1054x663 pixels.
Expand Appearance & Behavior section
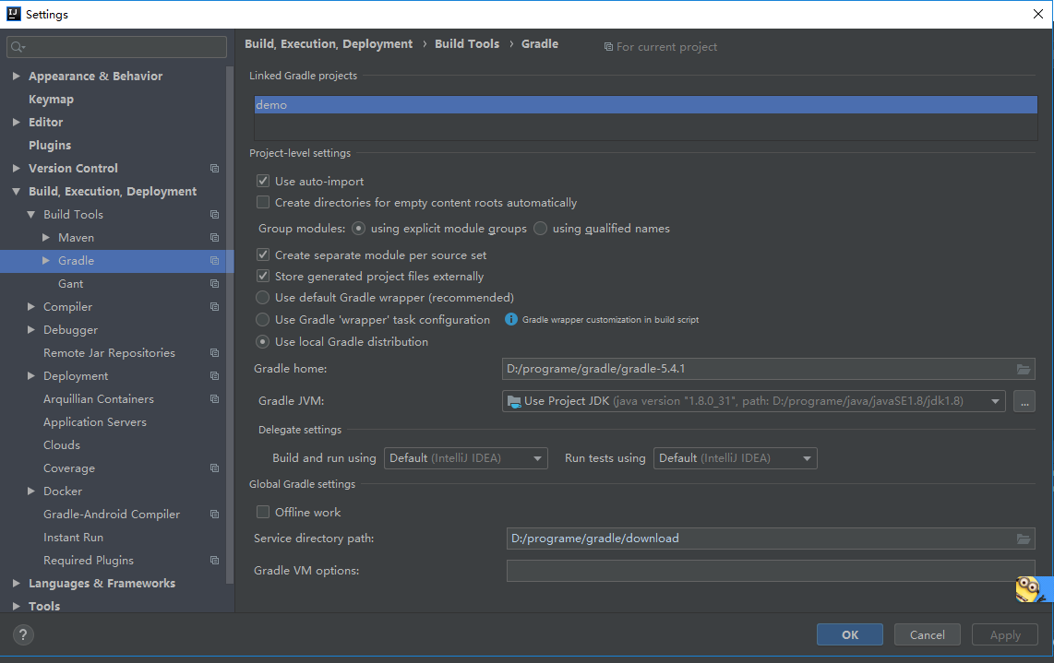pyautogui.click(x=16, y=76)
